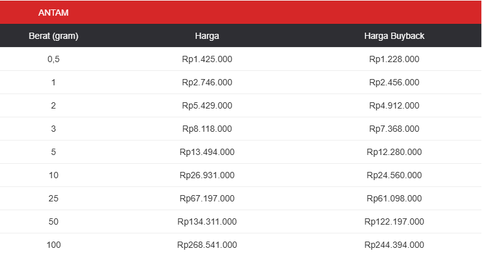Click buyback price Rp12.280.000

click(394, 152)
